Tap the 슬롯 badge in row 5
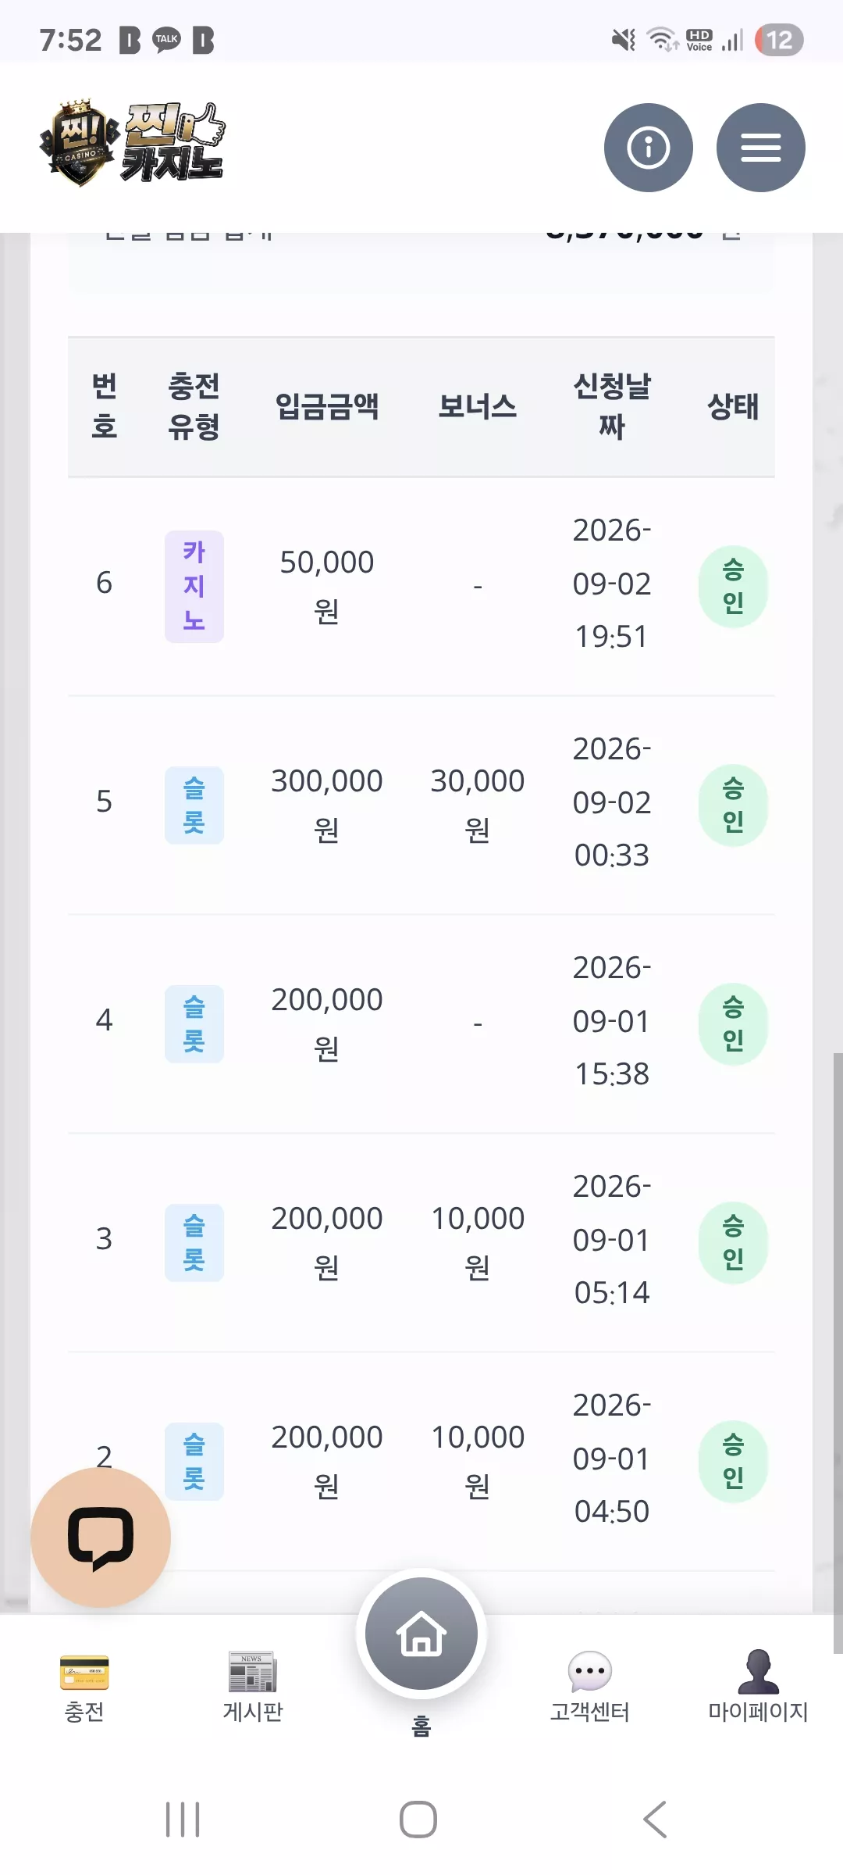The image size is (843, 1875). point(194,805)
